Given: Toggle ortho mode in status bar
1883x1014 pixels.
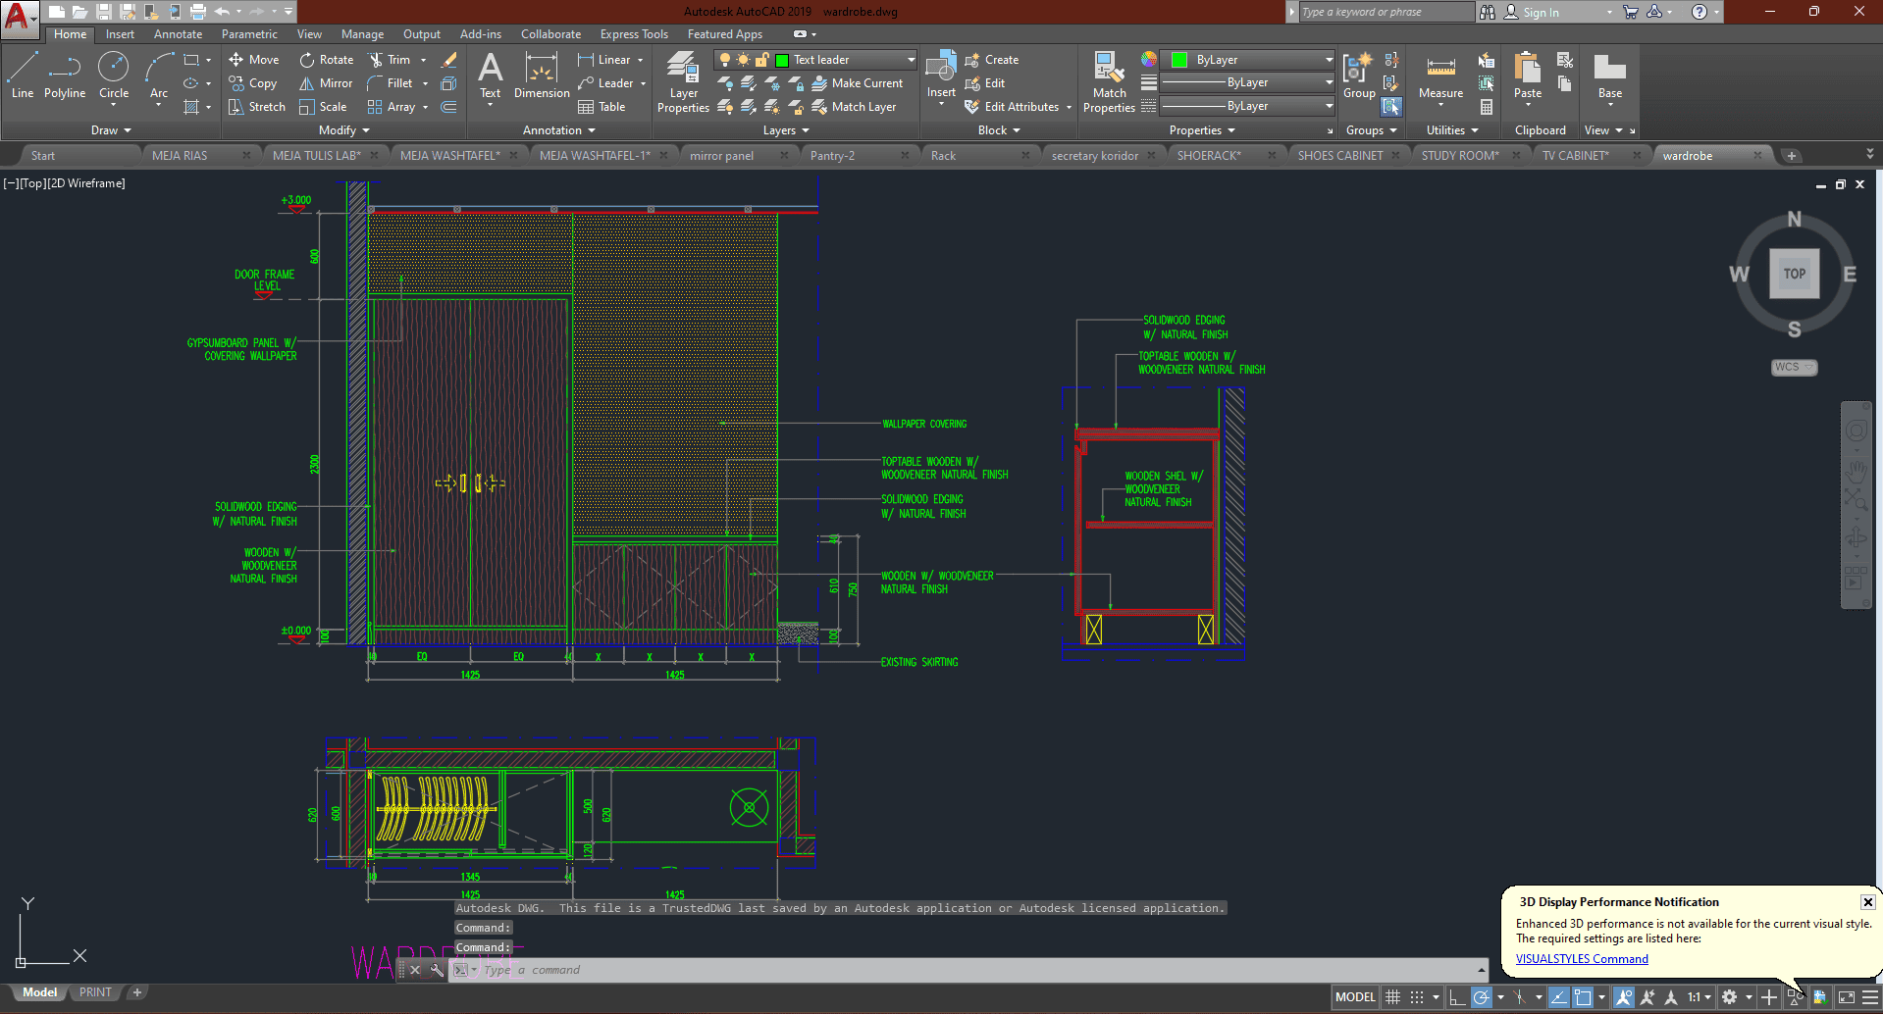Looking at the screenshot, I should click(1457, 997).
